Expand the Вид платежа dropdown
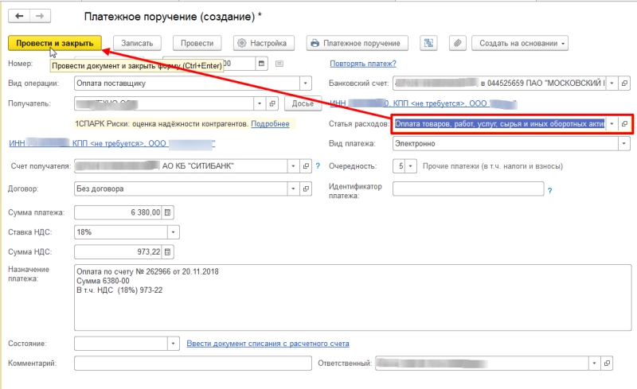Screen dimensions: 637x389 point(624,144)
